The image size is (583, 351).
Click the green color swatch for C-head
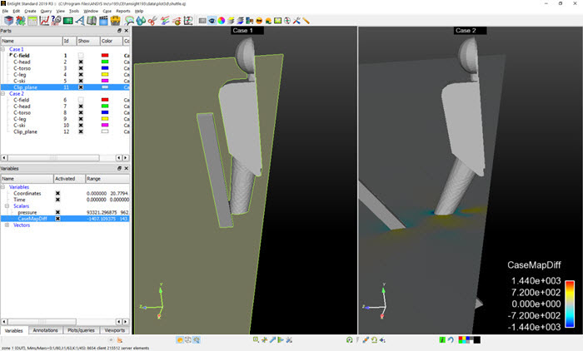(x=105, y=62)
